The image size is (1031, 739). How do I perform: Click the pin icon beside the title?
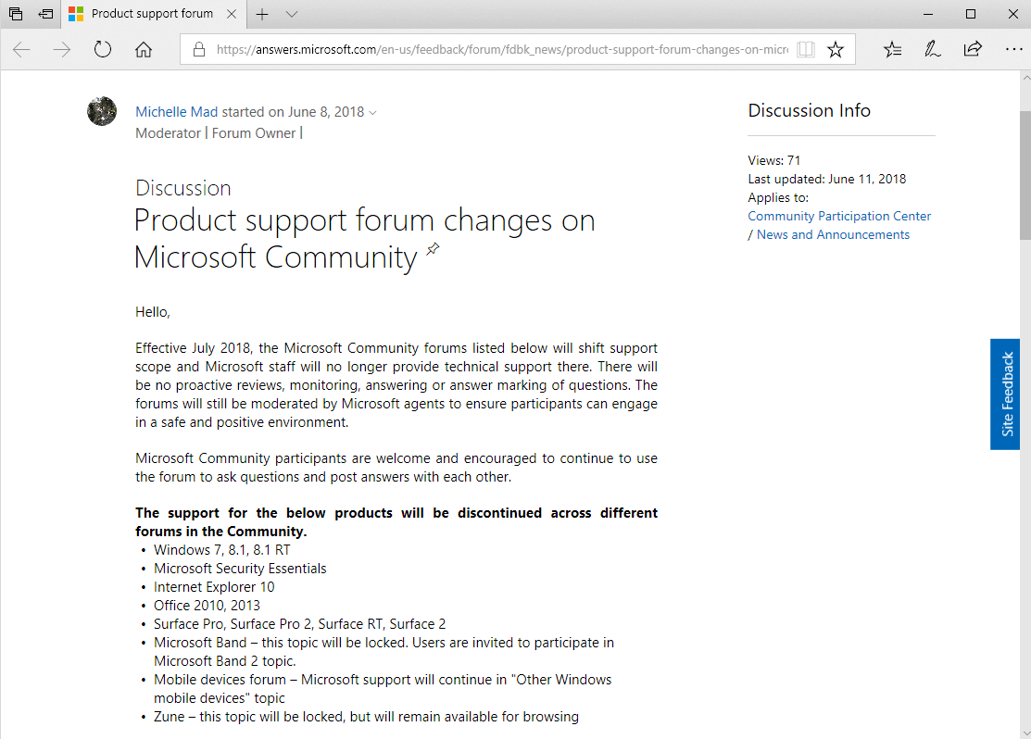(x=433, y=249)
